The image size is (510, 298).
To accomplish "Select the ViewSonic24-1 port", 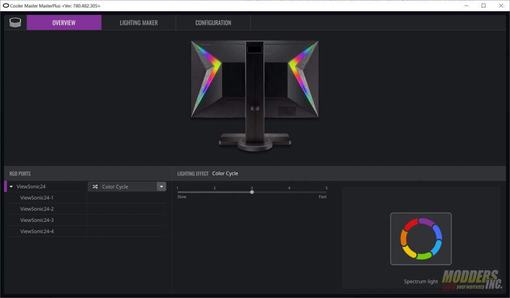I will (x=37, y=197).
